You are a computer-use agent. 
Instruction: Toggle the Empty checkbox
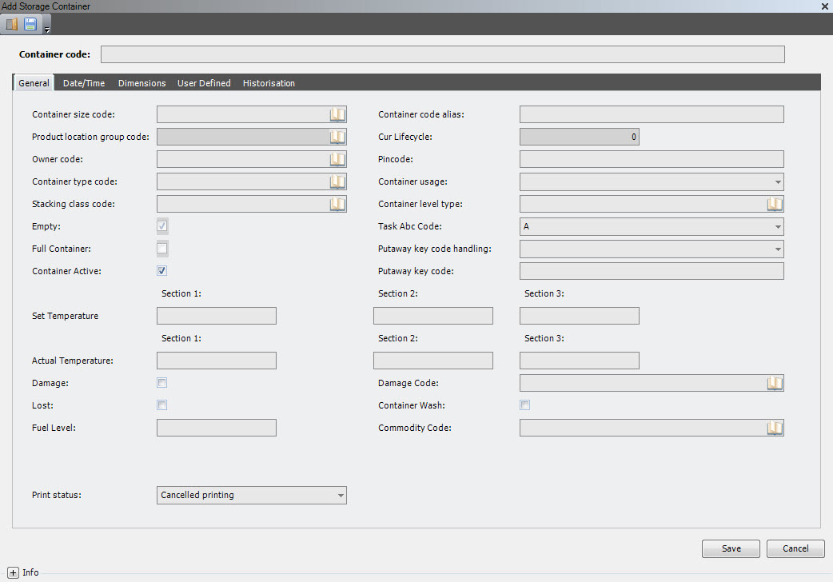162,226
